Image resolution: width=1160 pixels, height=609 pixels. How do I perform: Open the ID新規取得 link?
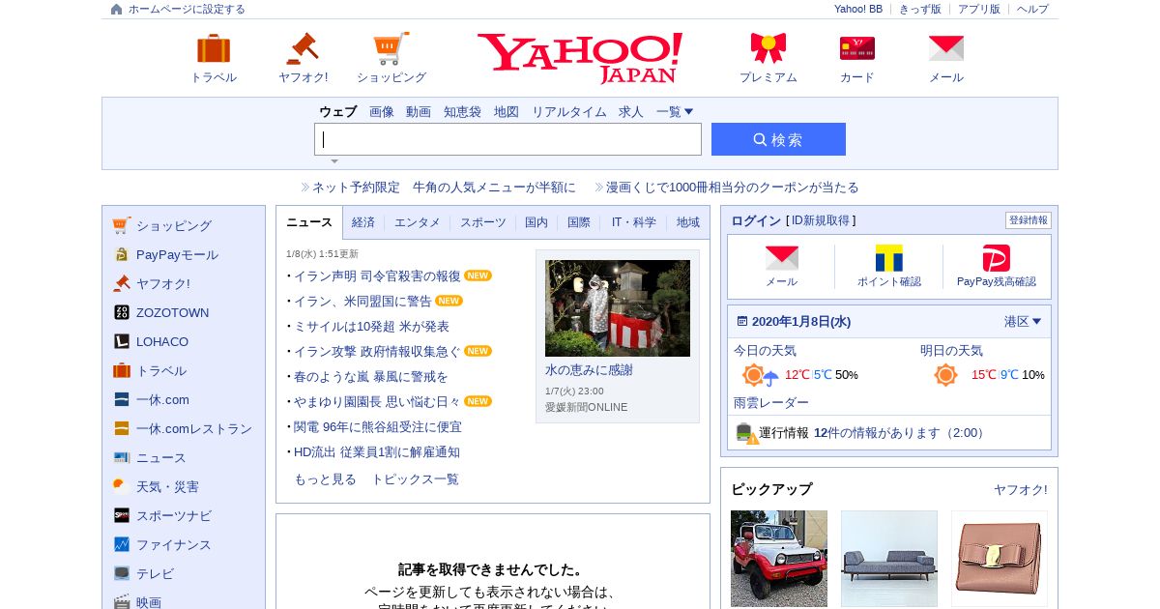pyautogui.click(x=820, y=220)
